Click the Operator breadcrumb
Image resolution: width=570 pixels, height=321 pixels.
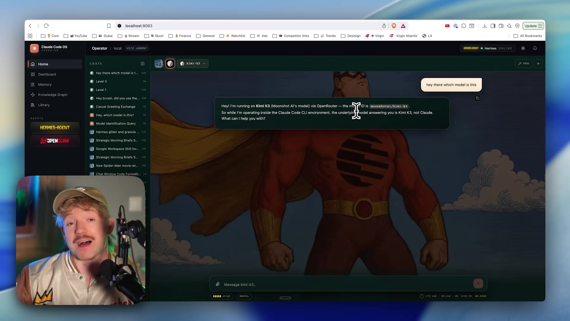pos(99,48)
